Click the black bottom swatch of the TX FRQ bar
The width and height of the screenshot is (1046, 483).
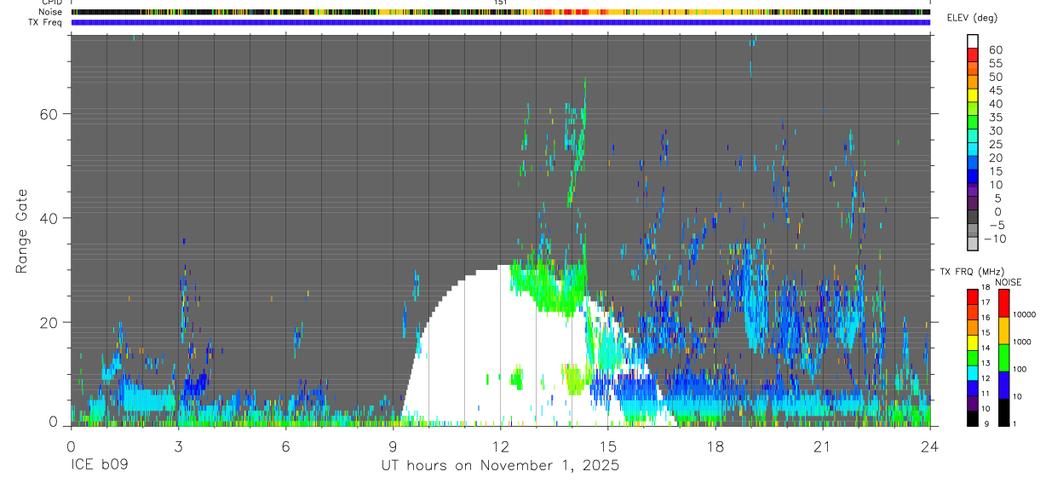coord(973,417)
